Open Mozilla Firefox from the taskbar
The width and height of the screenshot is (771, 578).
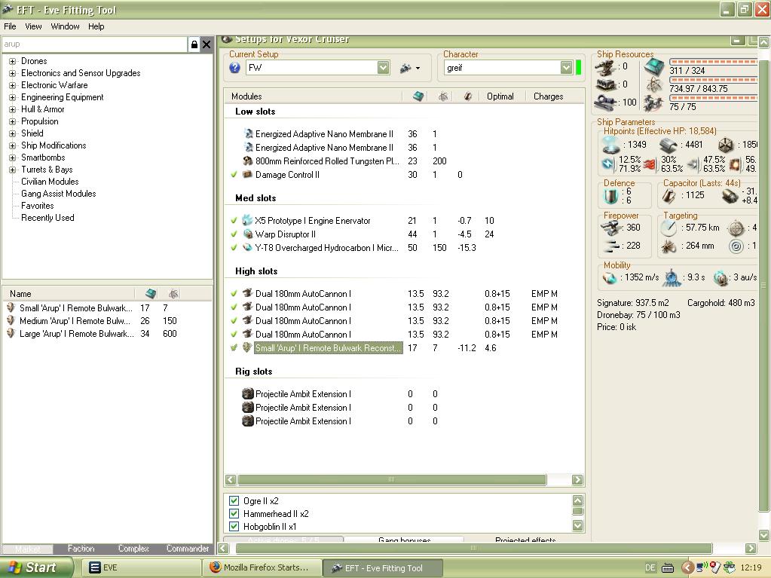point(261,567)
